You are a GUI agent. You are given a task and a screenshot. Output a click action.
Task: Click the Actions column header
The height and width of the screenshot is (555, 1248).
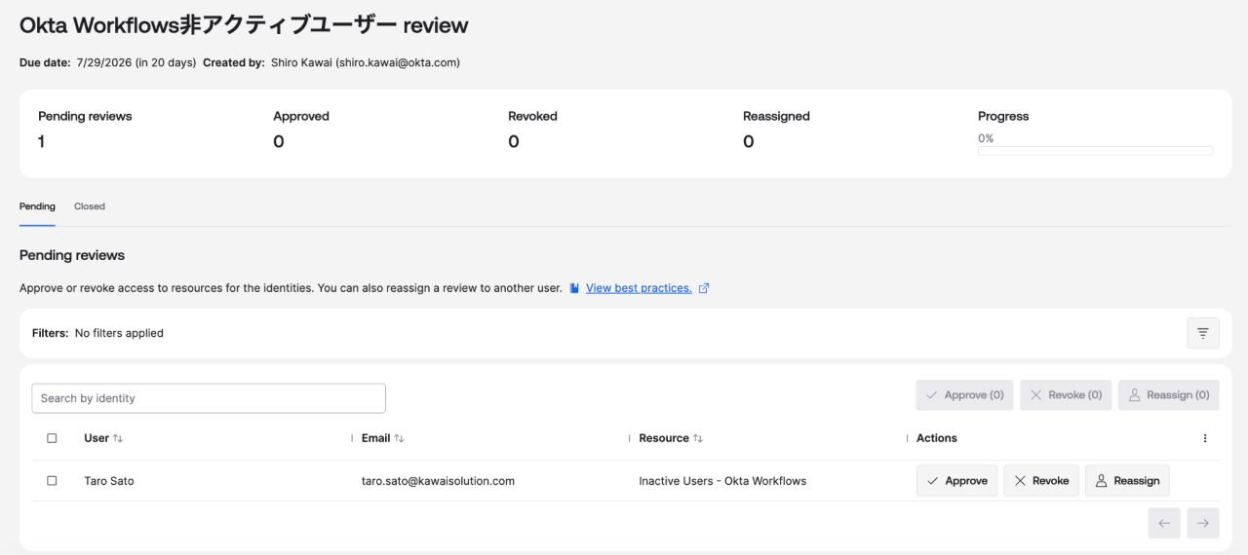[x=937, y=438]
